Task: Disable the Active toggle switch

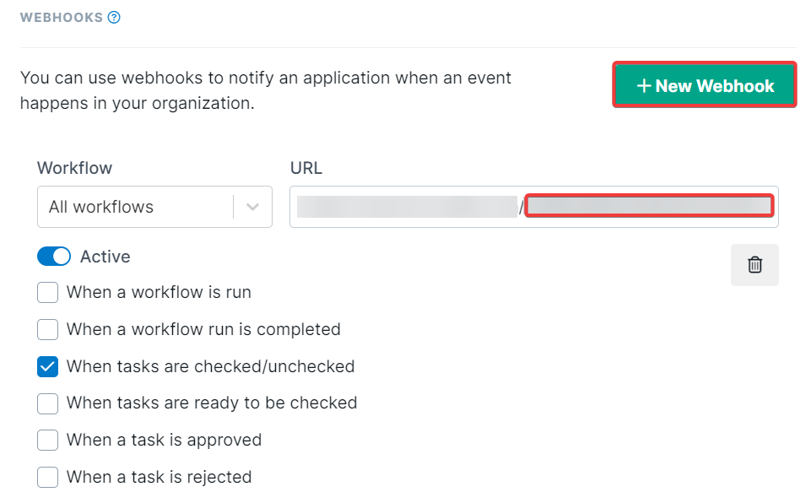Action: (x=54, y=257)
